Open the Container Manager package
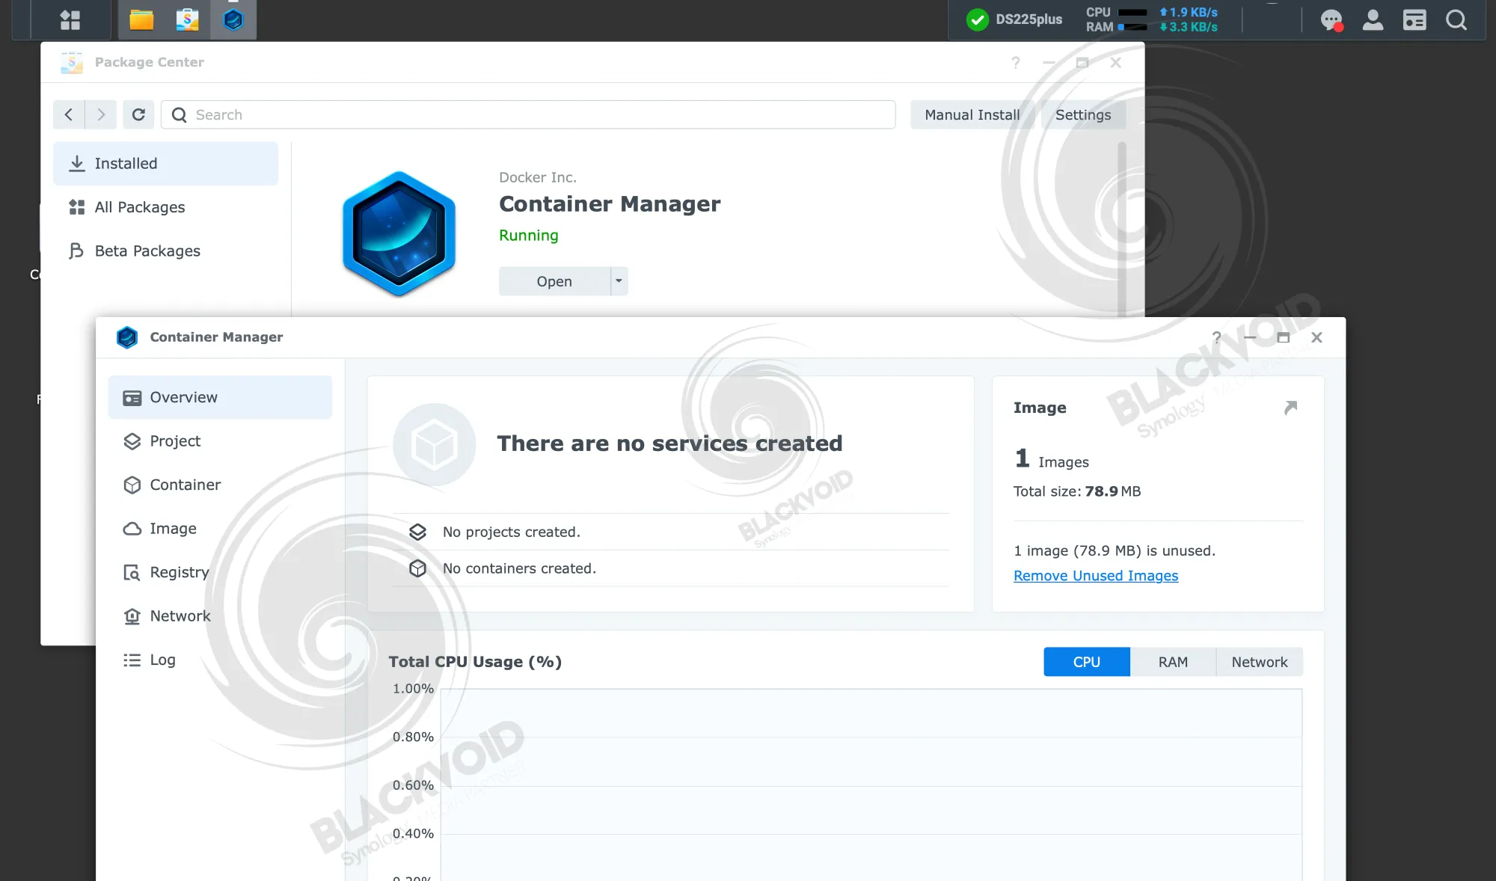Screen dimensions: 1496x881 point(554,281)
